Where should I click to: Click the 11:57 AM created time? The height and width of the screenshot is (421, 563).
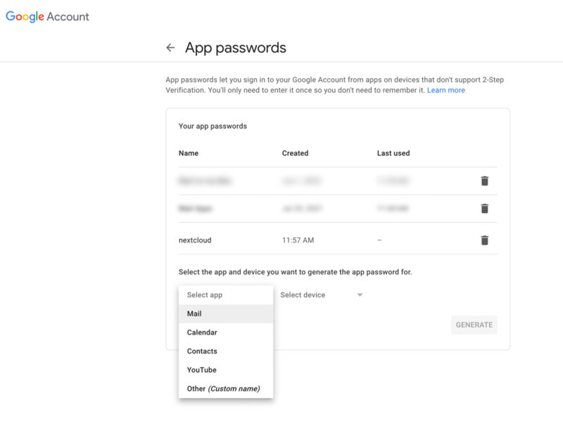tap(298, 240)
